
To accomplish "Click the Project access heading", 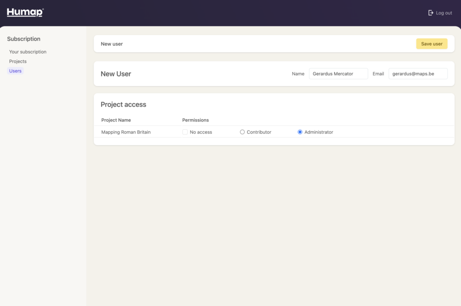I will [123, 104].
